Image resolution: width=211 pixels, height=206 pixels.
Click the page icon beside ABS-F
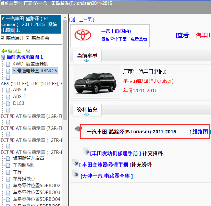tap(8, 97)
